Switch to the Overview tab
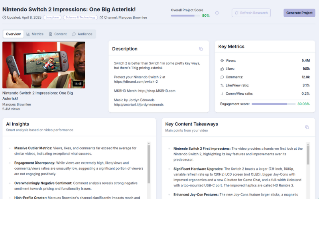This screenshot has height=239, width=319. [x=13, y=34]
